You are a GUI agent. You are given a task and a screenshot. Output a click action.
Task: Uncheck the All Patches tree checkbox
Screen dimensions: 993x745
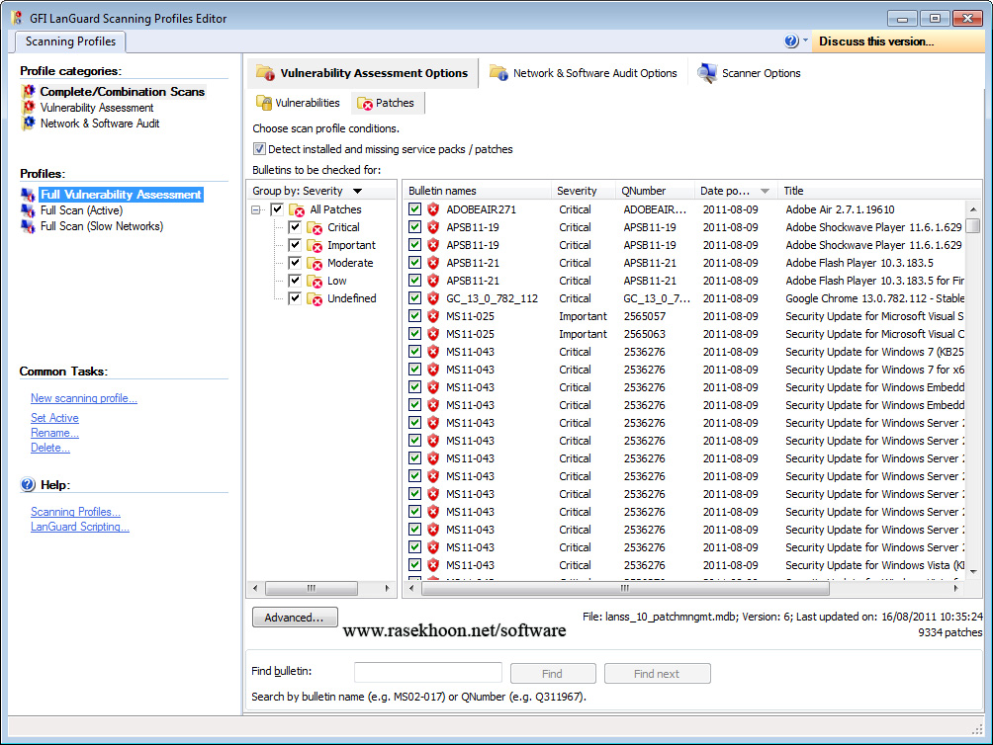point(277,209)
